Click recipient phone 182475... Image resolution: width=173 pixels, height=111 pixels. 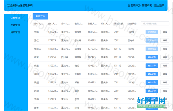(93, 57)
